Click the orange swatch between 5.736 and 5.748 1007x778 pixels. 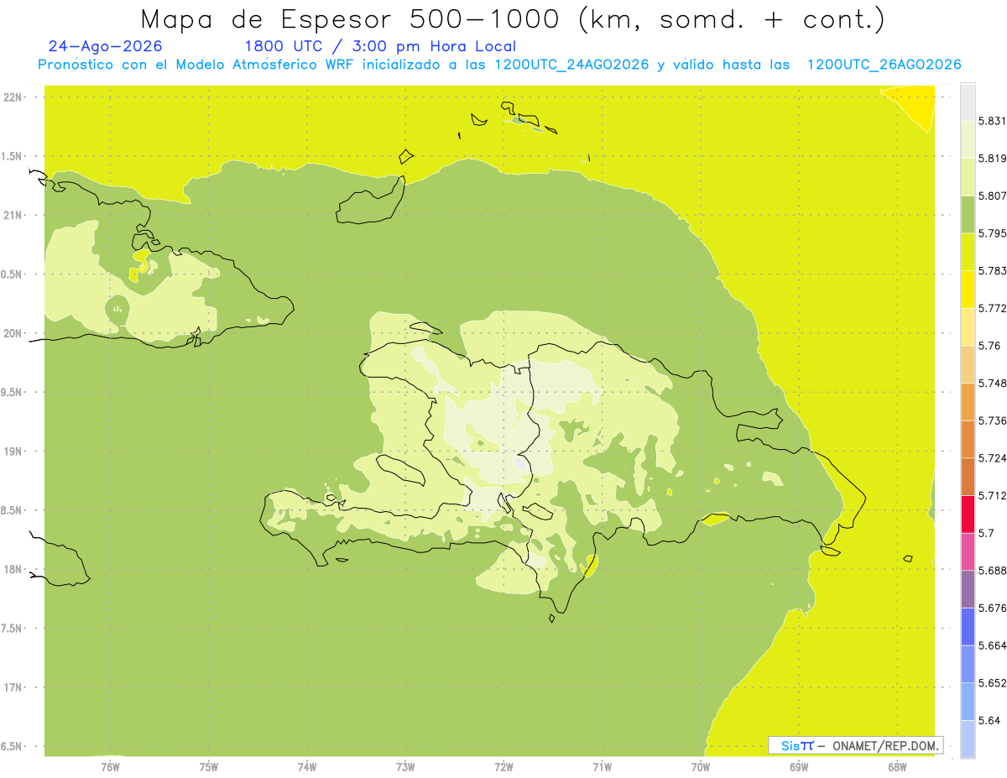(x=968, y=401)
